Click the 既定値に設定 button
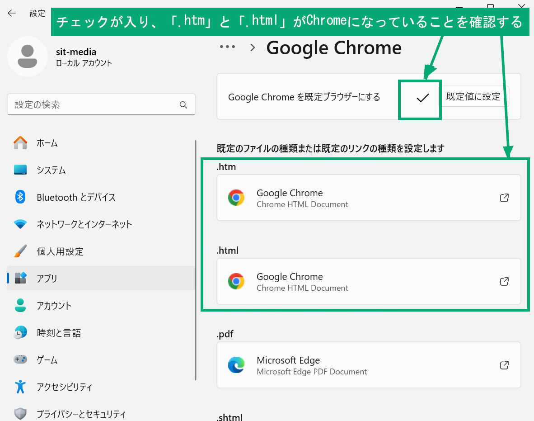Viewport: 534px width, 421px height. pos(473,96)
